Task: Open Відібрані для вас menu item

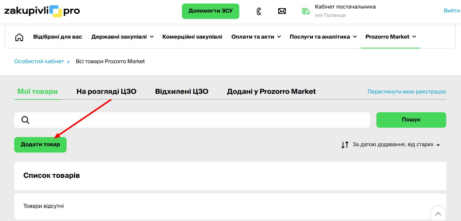Action: (58, 37)
